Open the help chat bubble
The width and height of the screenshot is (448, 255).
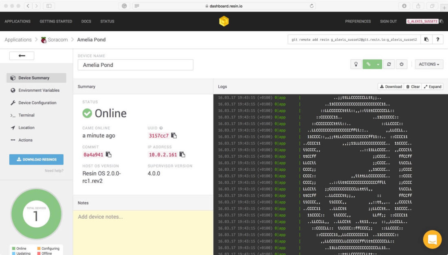click(432, 240)
